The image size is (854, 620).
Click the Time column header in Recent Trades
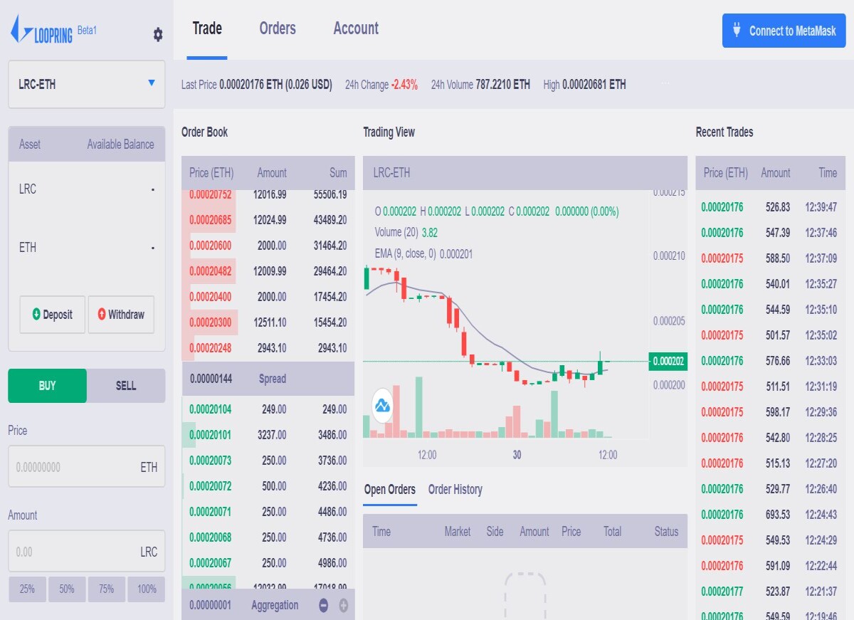coord(828,173)
